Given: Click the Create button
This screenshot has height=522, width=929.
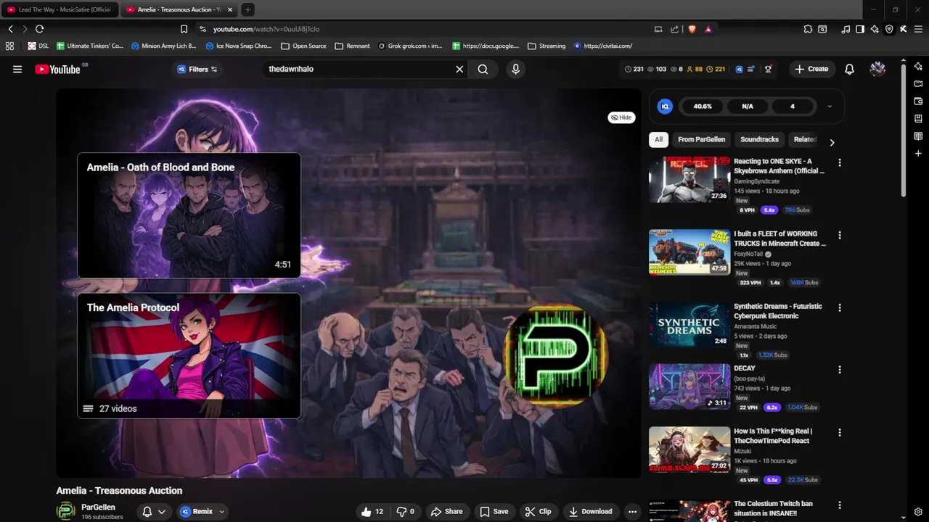Looking at the screenshot, I should click(x=811, y=69).
